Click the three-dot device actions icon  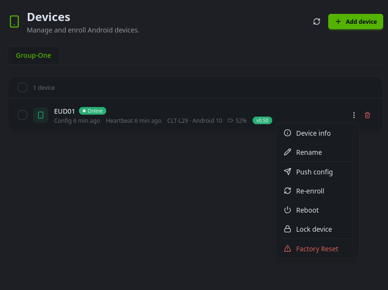[x=354, y=115]
